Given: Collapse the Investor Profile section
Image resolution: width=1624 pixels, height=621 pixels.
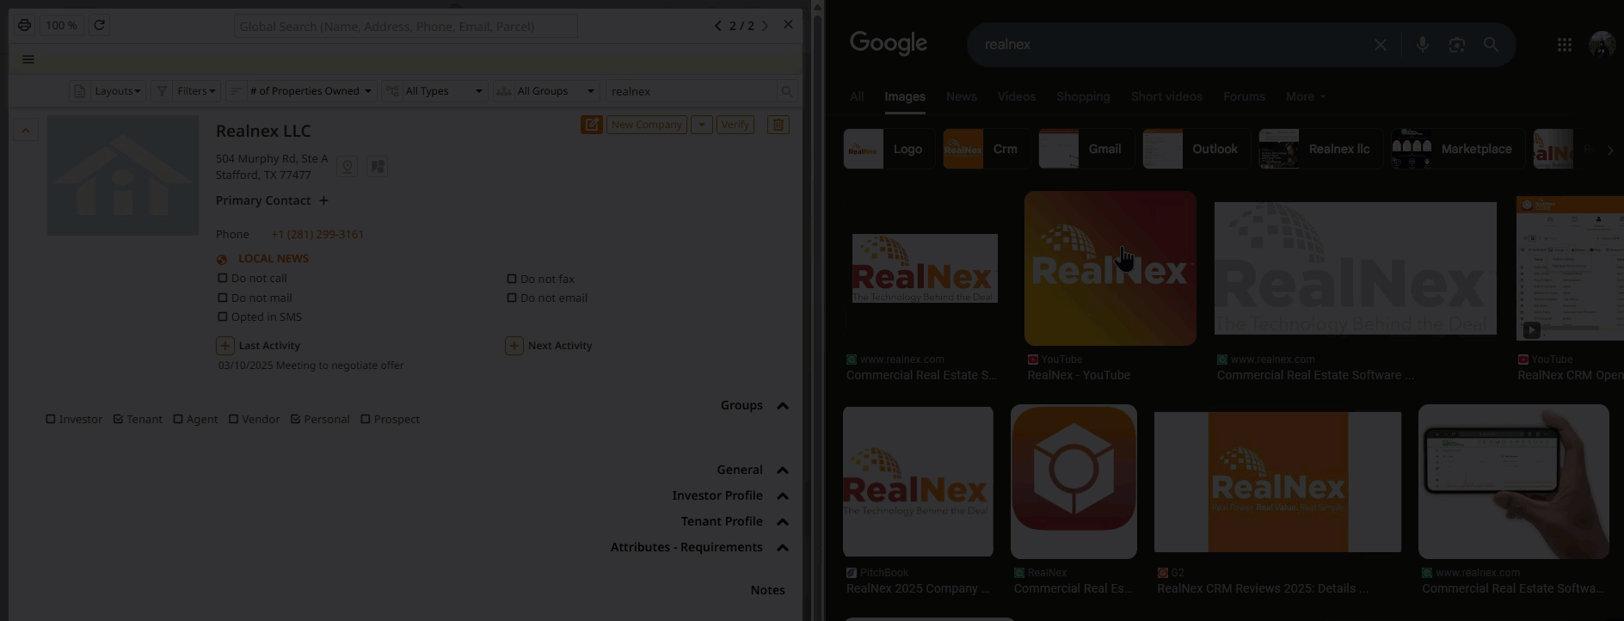Looking at the screenshot, I should (783, 496).
